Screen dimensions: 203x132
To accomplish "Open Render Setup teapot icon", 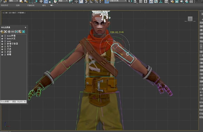I will coord(172,1).
